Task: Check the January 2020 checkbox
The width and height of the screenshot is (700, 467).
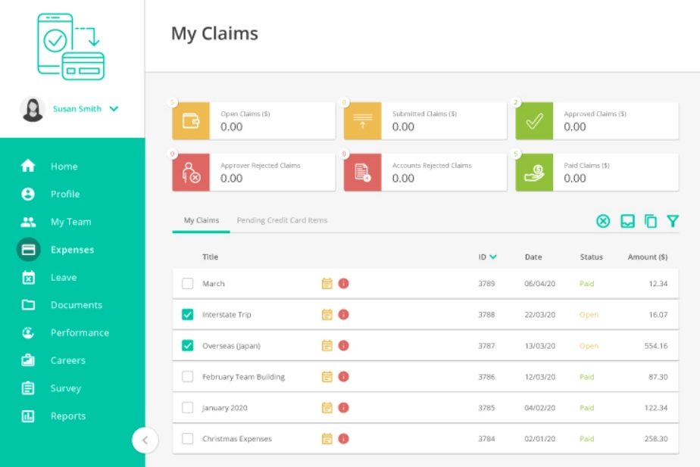Action: click(188, 408)
